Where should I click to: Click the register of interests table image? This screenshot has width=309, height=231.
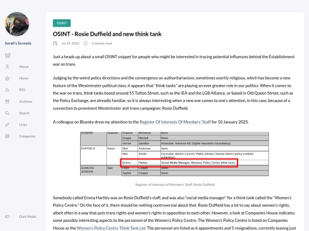click(175, 154)
